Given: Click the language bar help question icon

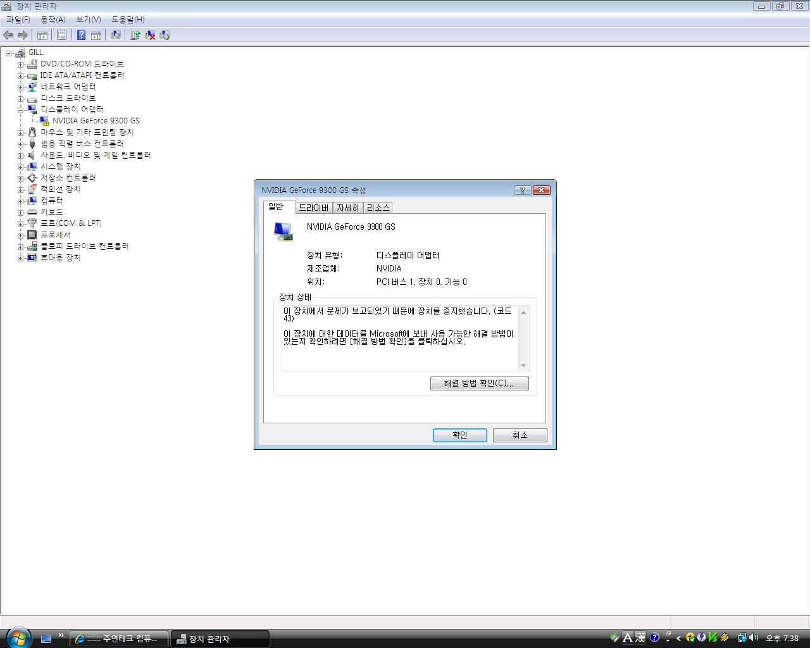Looking at the screenshot, I should click(x=654, y=638).
